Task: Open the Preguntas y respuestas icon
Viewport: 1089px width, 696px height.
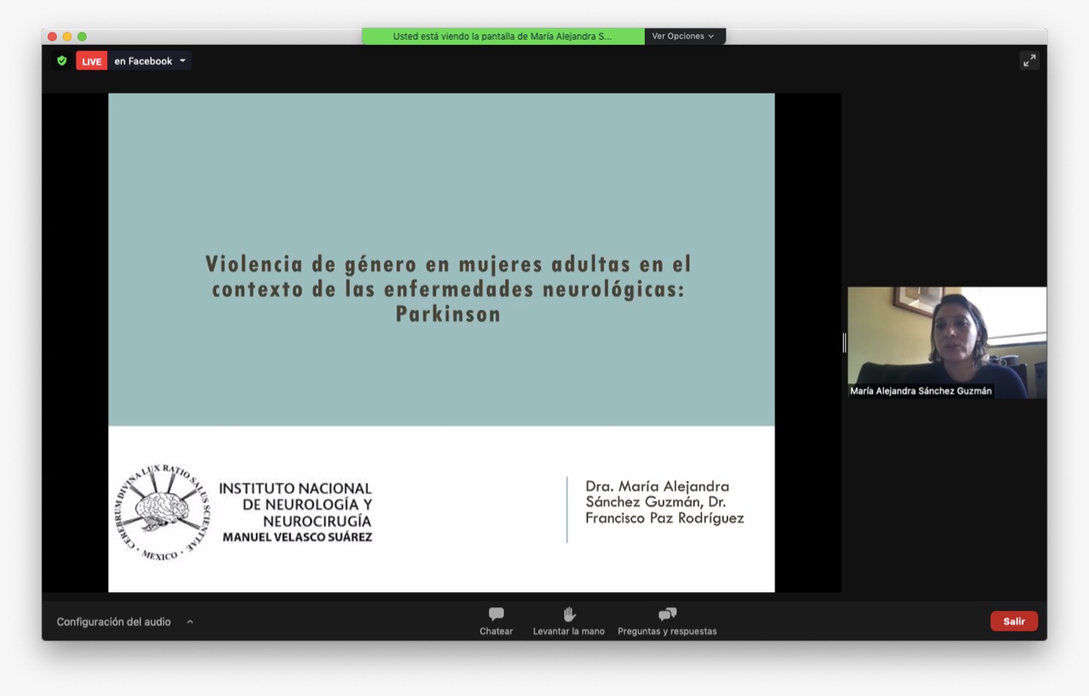Action: pos(666,613)
